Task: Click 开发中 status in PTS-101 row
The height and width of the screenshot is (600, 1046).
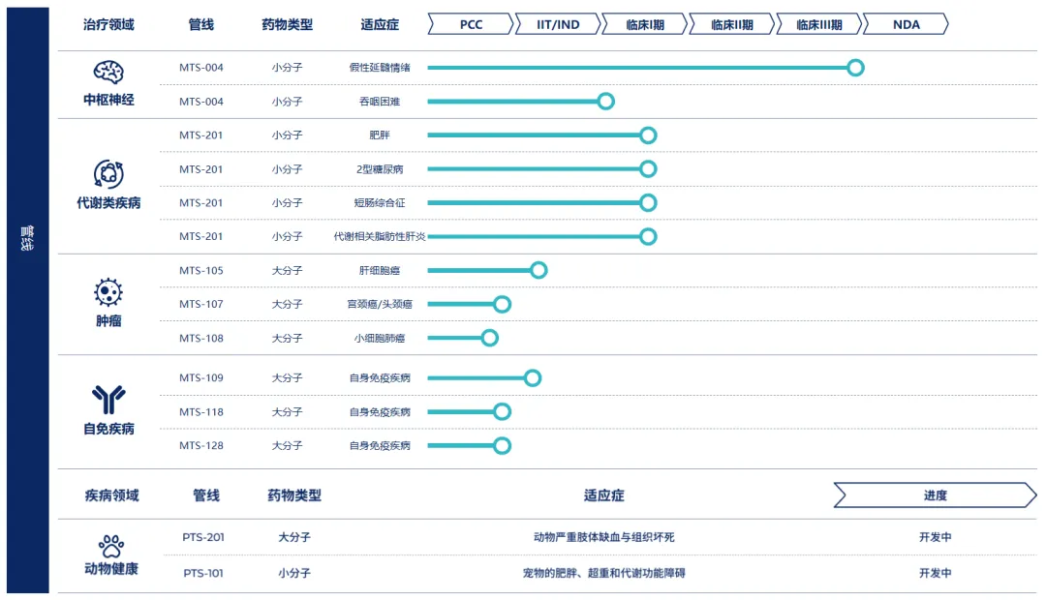Action: pyautogui.click(x=936, y=573)
